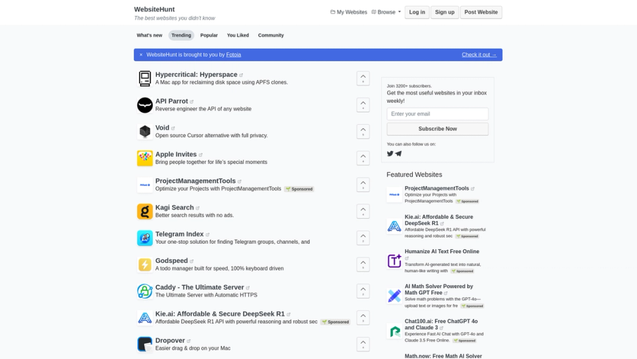Screen dimensions: 637x359
Task: Open My Websites
Action: (348, 12)
